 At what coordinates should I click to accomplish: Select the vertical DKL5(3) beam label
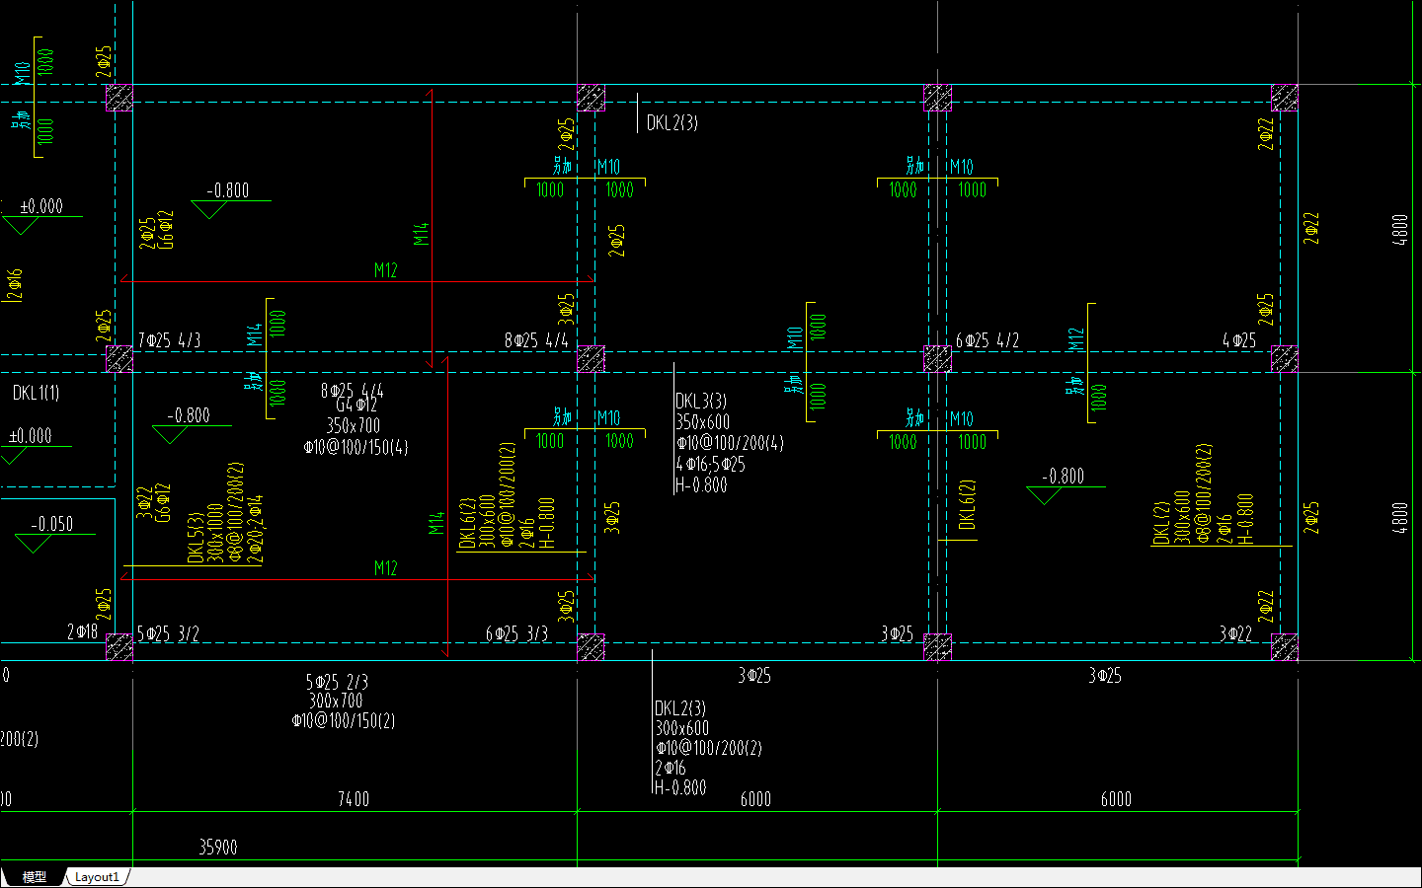click(196, 537)
